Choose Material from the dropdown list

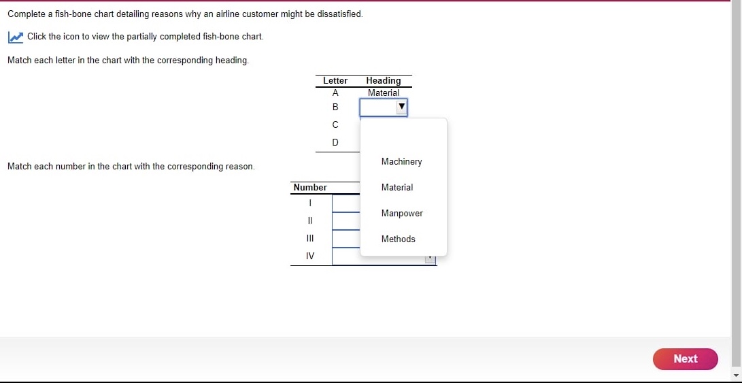397,188
